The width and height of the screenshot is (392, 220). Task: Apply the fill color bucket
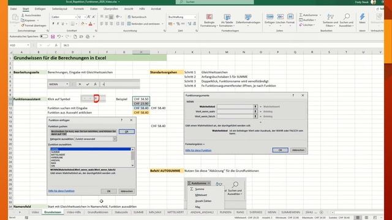tap(83, 24)
